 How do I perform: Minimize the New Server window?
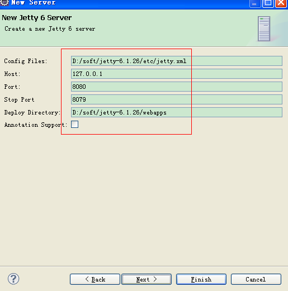(x=255, y=3)
